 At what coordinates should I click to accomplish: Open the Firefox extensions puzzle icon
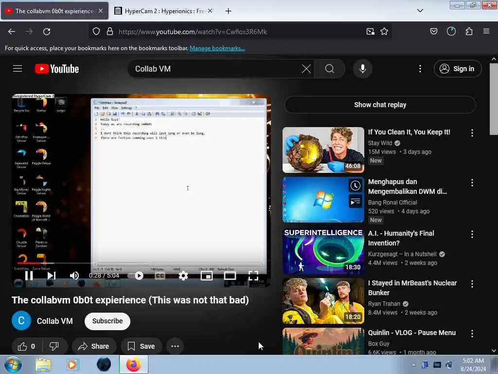[x=469, y=31]
